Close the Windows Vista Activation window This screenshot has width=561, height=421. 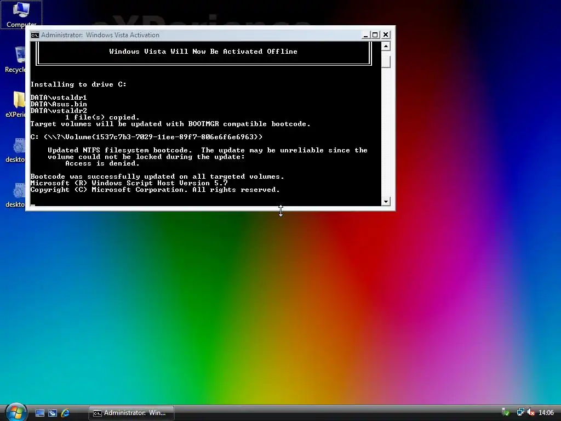pyautogui.click(x=386, y=35)
